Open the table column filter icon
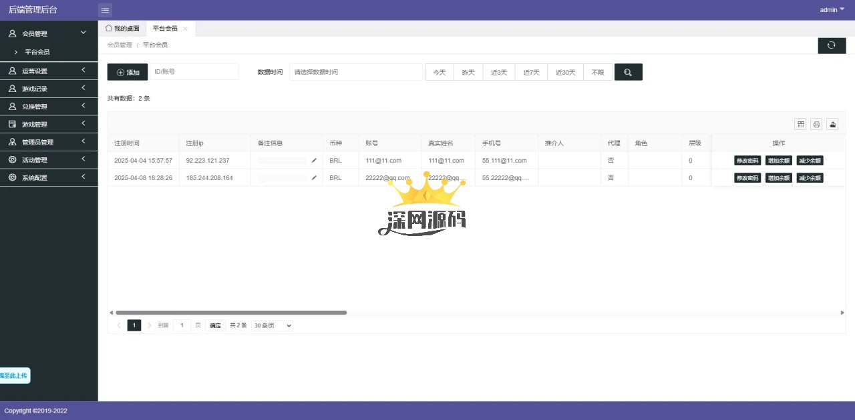 (x=800, y=124)
